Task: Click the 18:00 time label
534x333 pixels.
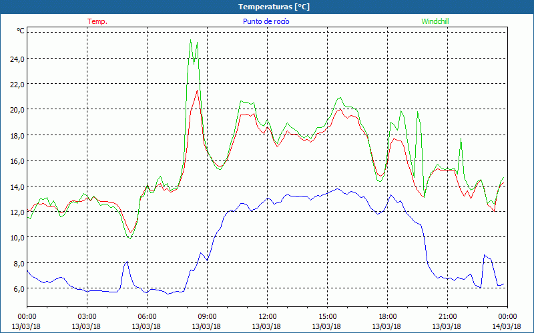Action: pyautogui.click(x=387, y=317)
